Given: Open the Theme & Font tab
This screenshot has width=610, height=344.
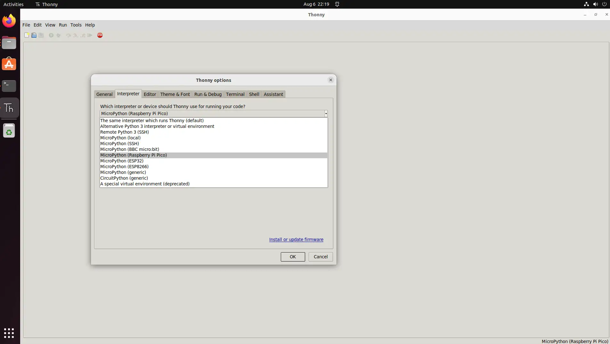Looking at the screenshot, I should 175,94.
